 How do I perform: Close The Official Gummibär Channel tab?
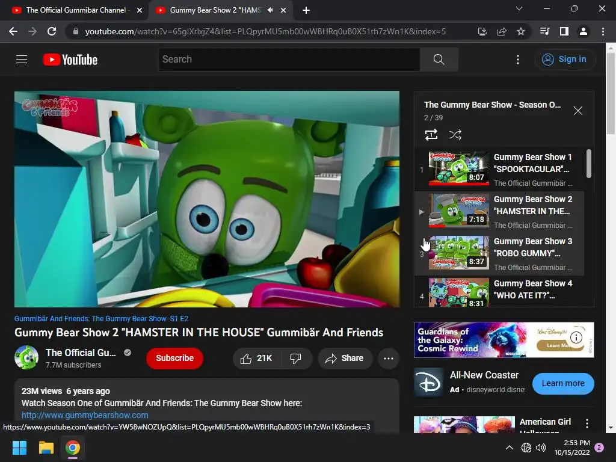point(140,10)
